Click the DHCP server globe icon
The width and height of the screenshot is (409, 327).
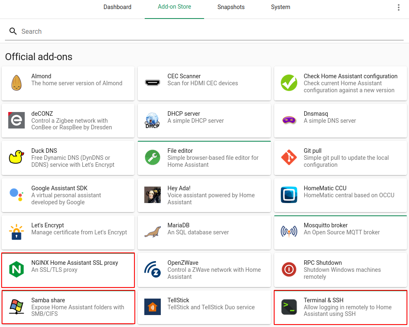click(x=152, y=120)
